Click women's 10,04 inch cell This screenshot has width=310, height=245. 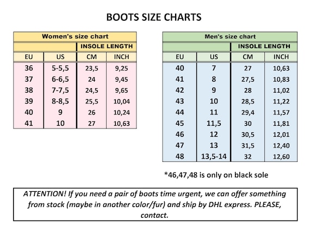point(121,101)
